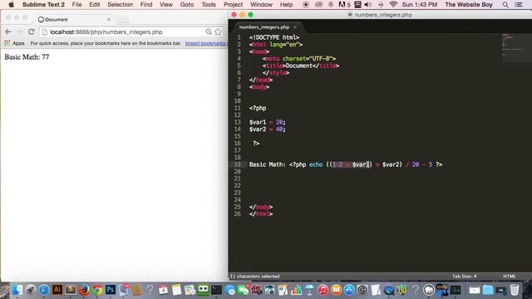
Task: Open Photoshop from the Dock
Action: click(x=111, y=290)
